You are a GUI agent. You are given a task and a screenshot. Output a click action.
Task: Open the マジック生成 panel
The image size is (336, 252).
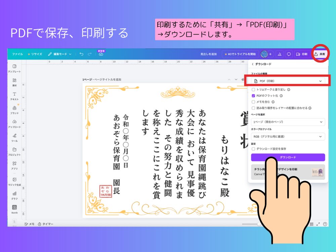coord(14,181)
